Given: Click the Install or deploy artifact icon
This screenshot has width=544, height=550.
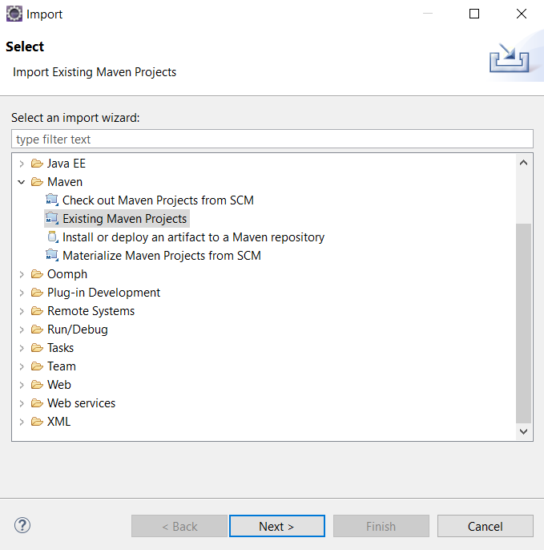Looking at the screenshot, I should pos(53,237).
